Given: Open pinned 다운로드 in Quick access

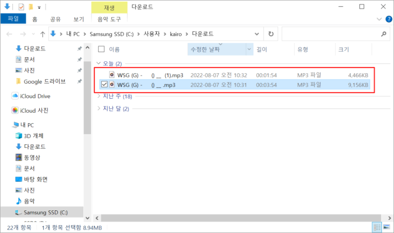Looking at the screenshot, I should coord(35,48).
